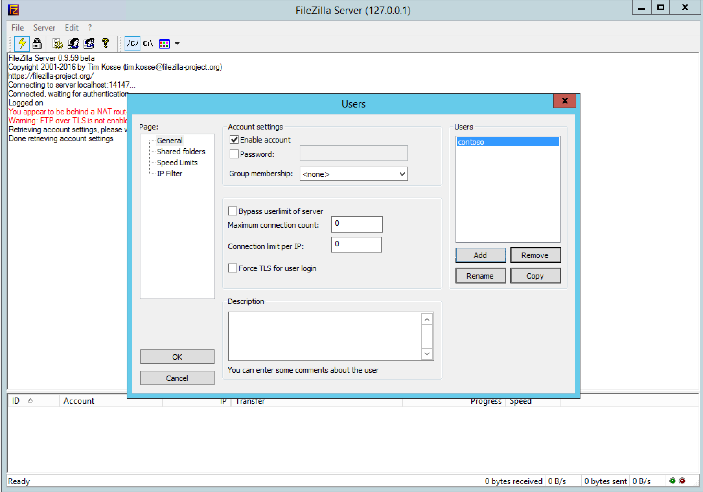Click the groups icon in toolbar
The height and width of the screenshot is (492, 703).
coord(89,44)
